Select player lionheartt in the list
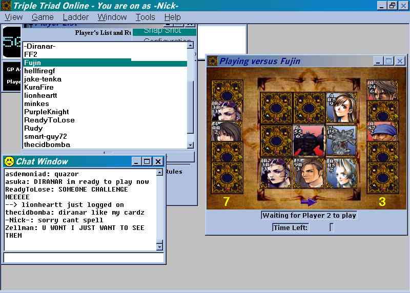This screenshot has height=293, width=410. pos(105,95)
